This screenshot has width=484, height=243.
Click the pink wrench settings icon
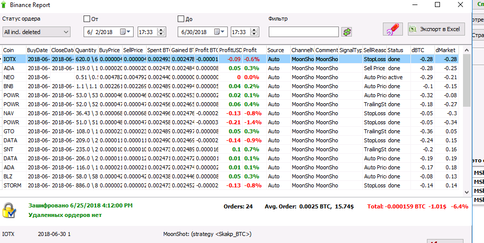tap(392, 30)
